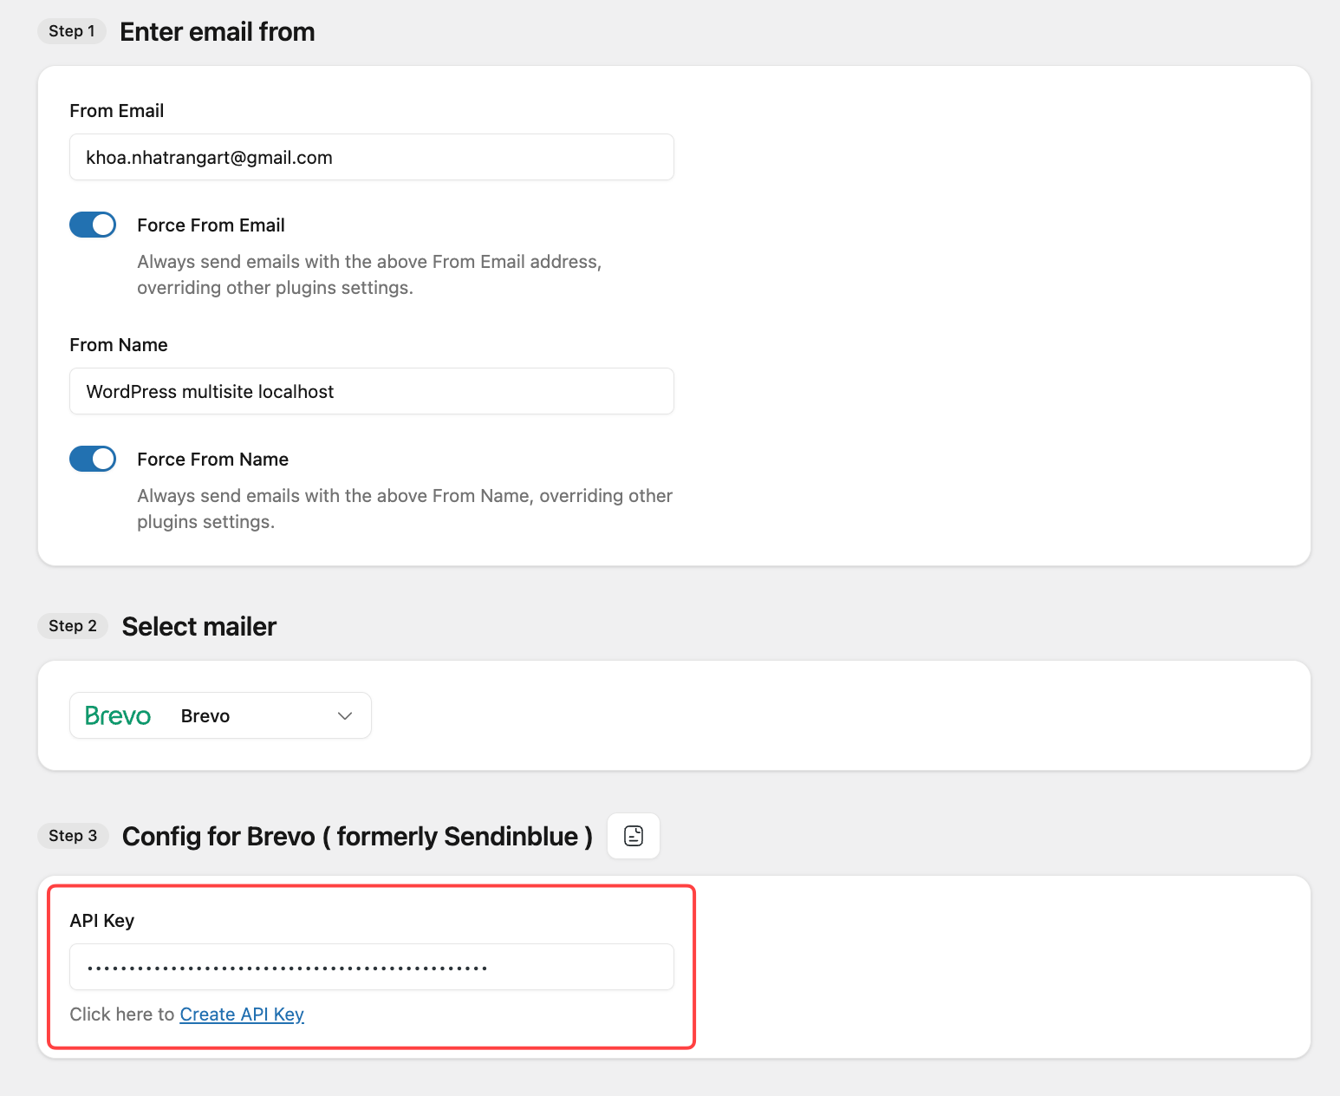Expand the mailer list via chevron arrow
The height and width of the screenshot is (1096, 1340).
345,716
